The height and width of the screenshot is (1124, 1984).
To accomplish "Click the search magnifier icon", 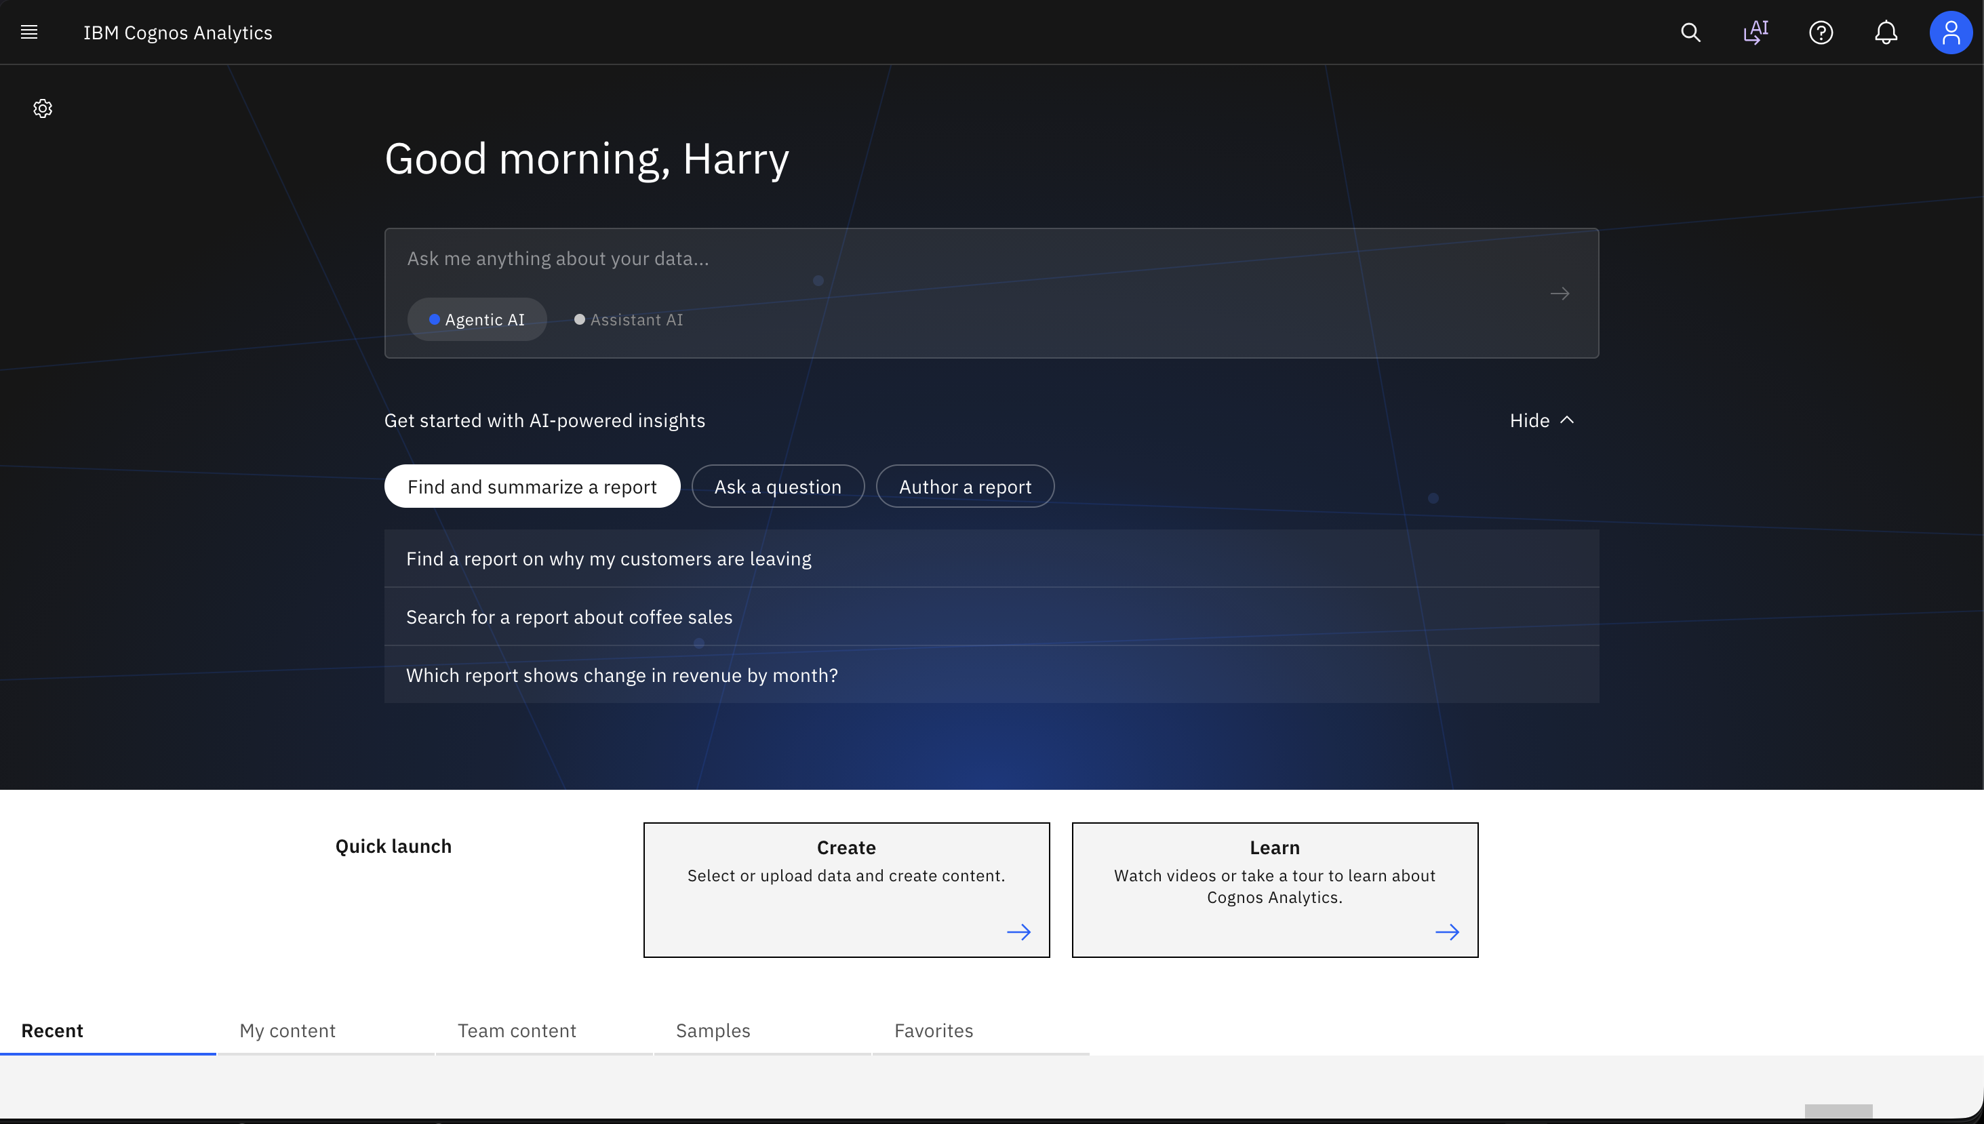I will point(1690,33).
